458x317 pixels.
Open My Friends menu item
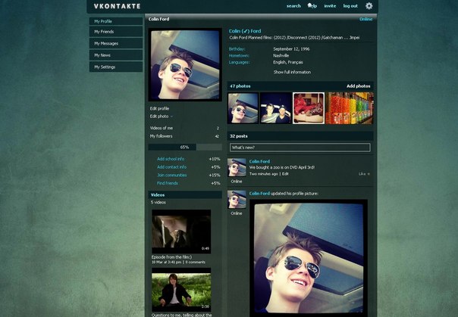click(x=116, y=32)
